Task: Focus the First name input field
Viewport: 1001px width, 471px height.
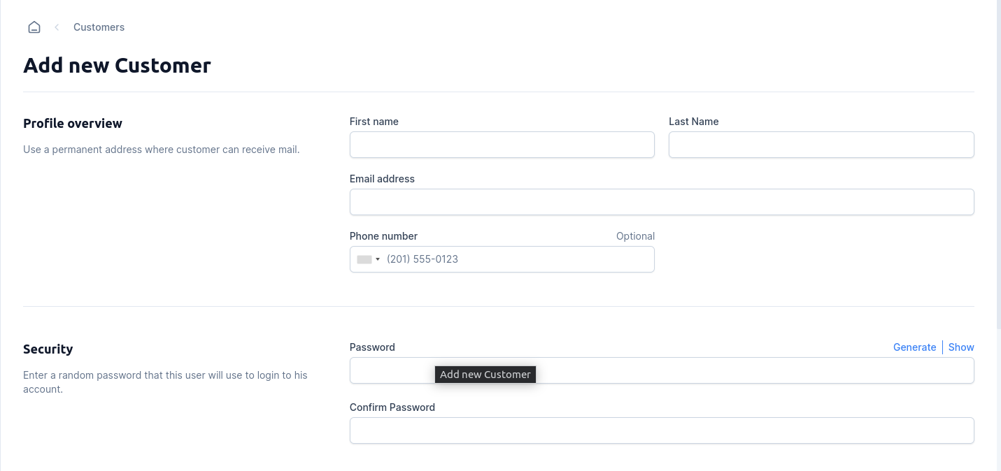Action: [502, 145]
